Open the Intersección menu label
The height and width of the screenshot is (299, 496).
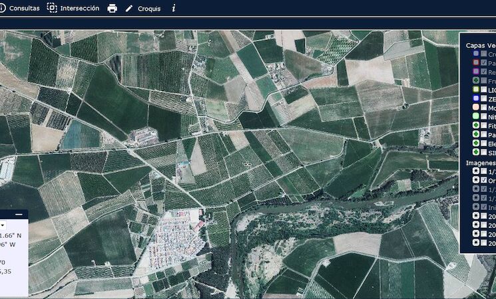(80, 9)
